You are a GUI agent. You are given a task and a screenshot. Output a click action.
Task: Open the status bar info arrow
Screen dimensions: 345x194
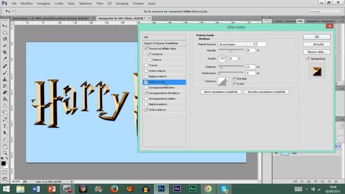[72, 182]
